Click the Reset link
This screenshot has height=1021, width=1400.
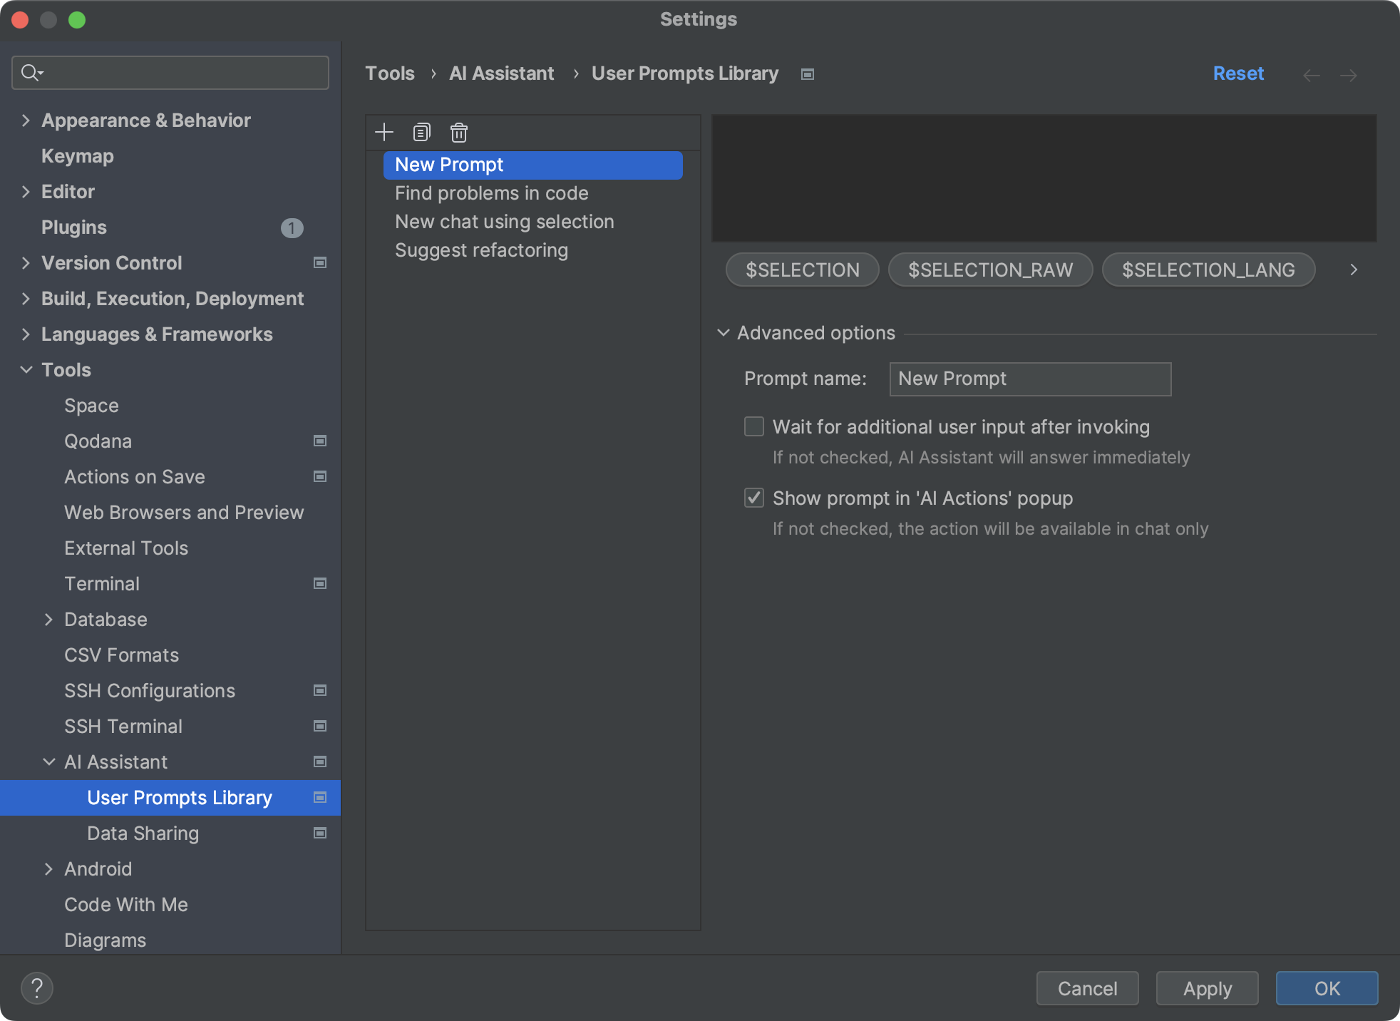coord(1238,73)
